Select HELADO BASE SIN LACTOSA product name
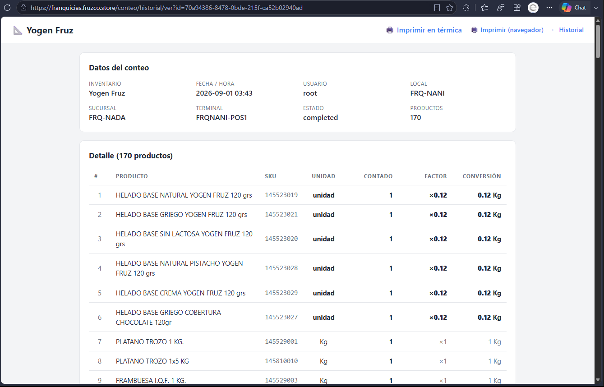604x387 pixels. tap(184, 239)
